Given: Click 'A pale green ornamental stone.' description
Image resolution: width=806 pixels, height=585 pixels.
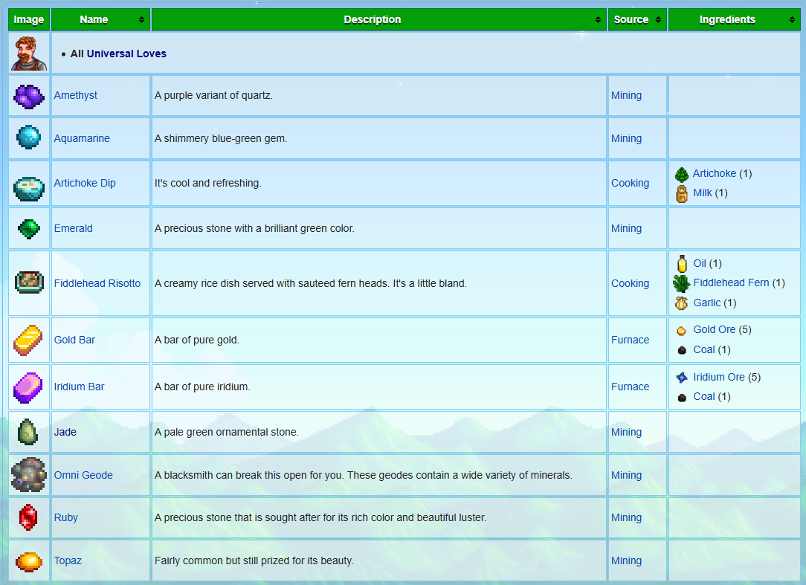Looking at the screenshot, I should [x=226, y=432].
